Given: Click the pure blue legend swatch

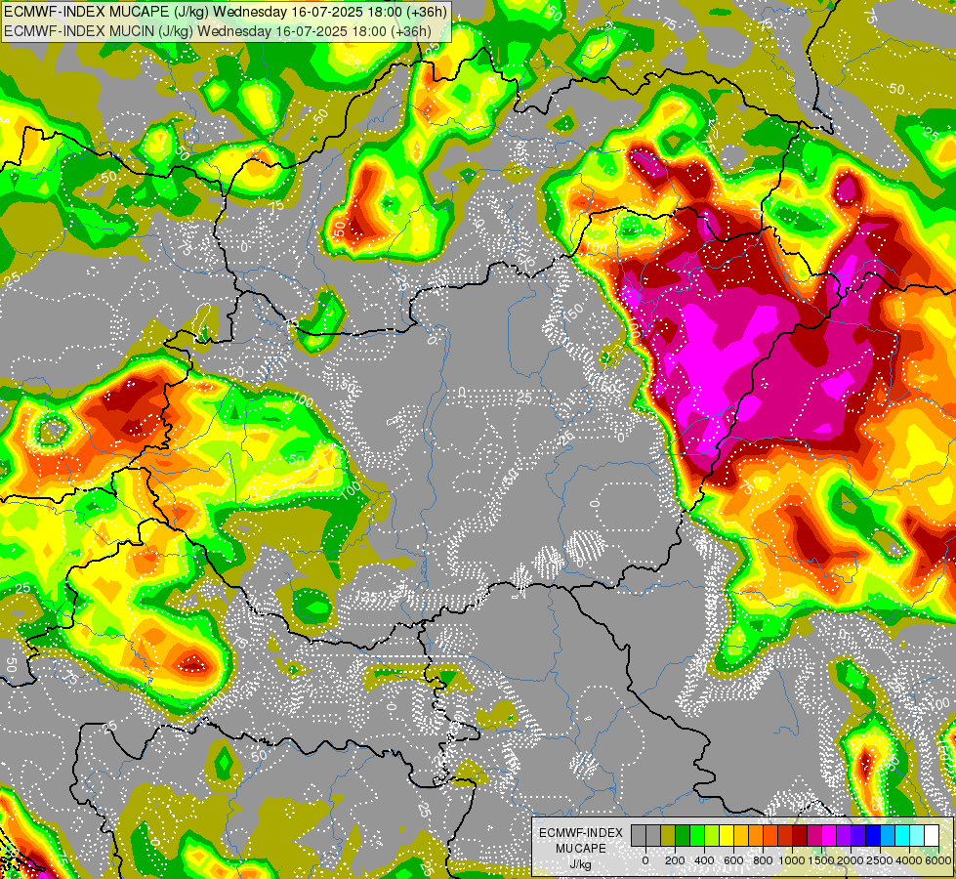Looking at the screenshot, I should pos(874,835).
